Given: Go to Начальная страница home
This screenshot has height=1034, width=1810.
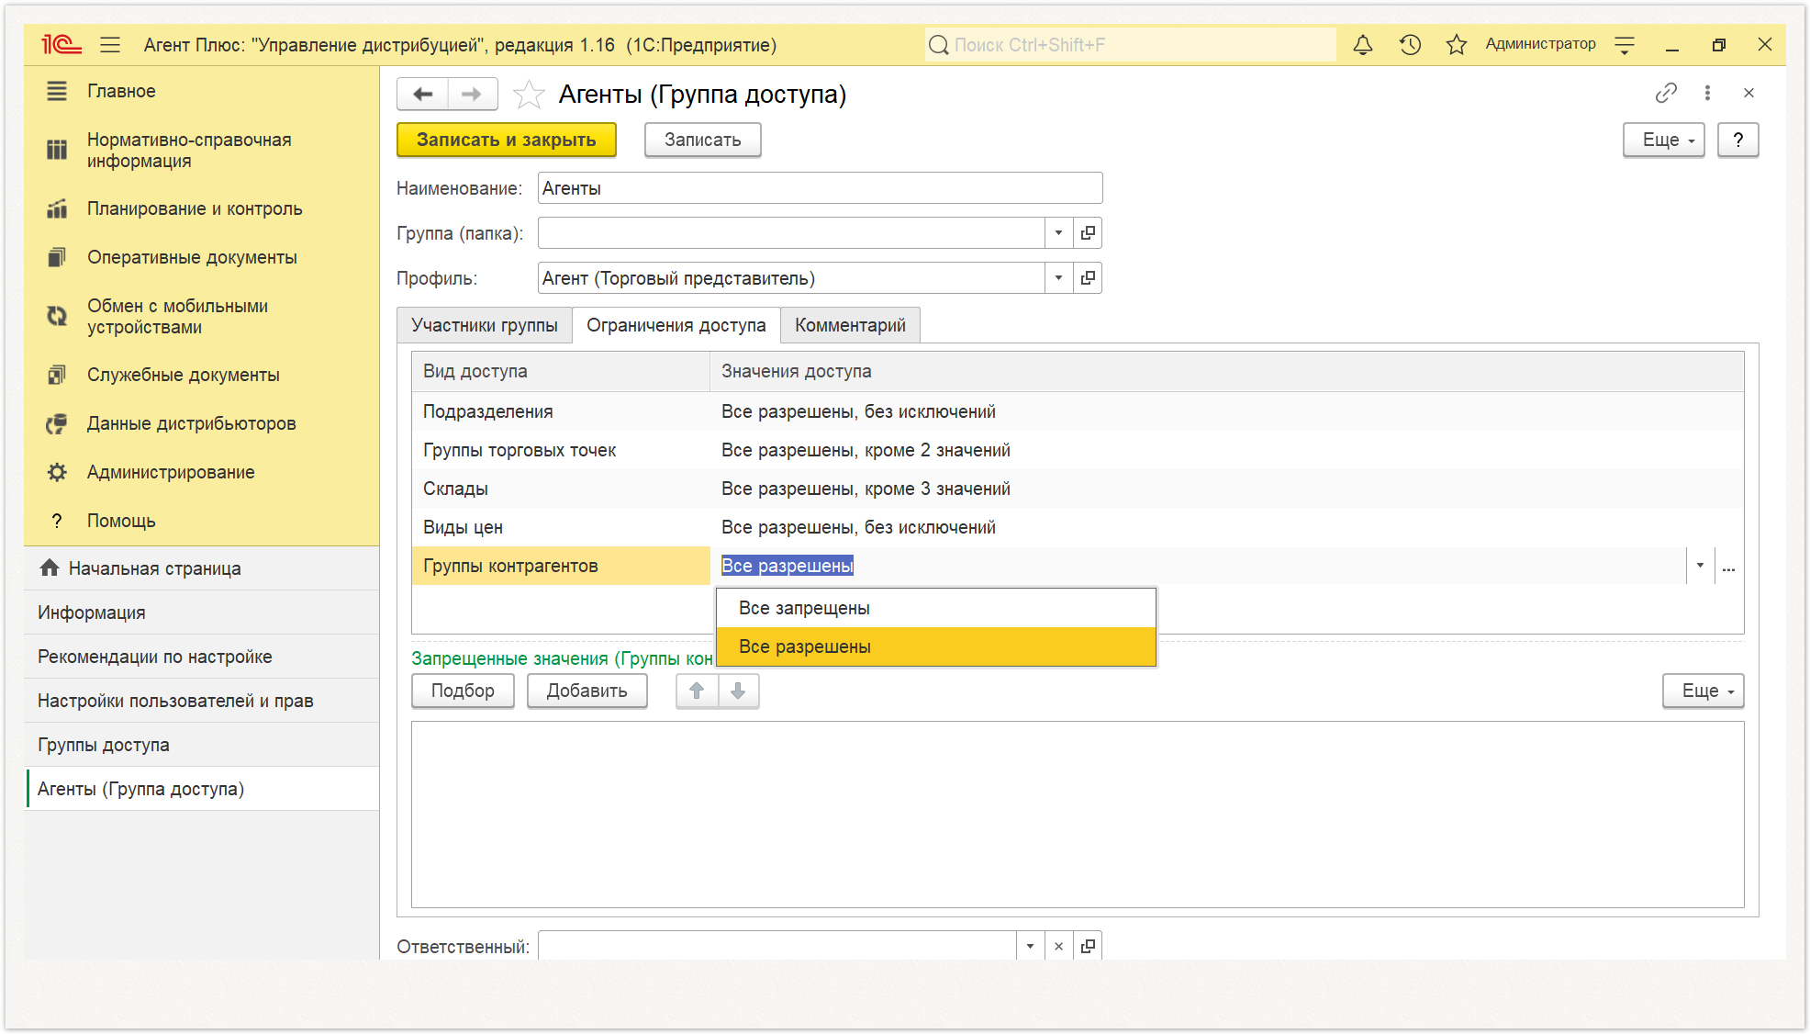Looking at the screenshot, I should (202, 568).
